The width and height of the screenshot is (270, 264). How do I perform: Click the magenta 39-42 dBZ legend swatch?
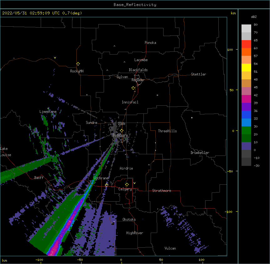[x=246, y=99]
